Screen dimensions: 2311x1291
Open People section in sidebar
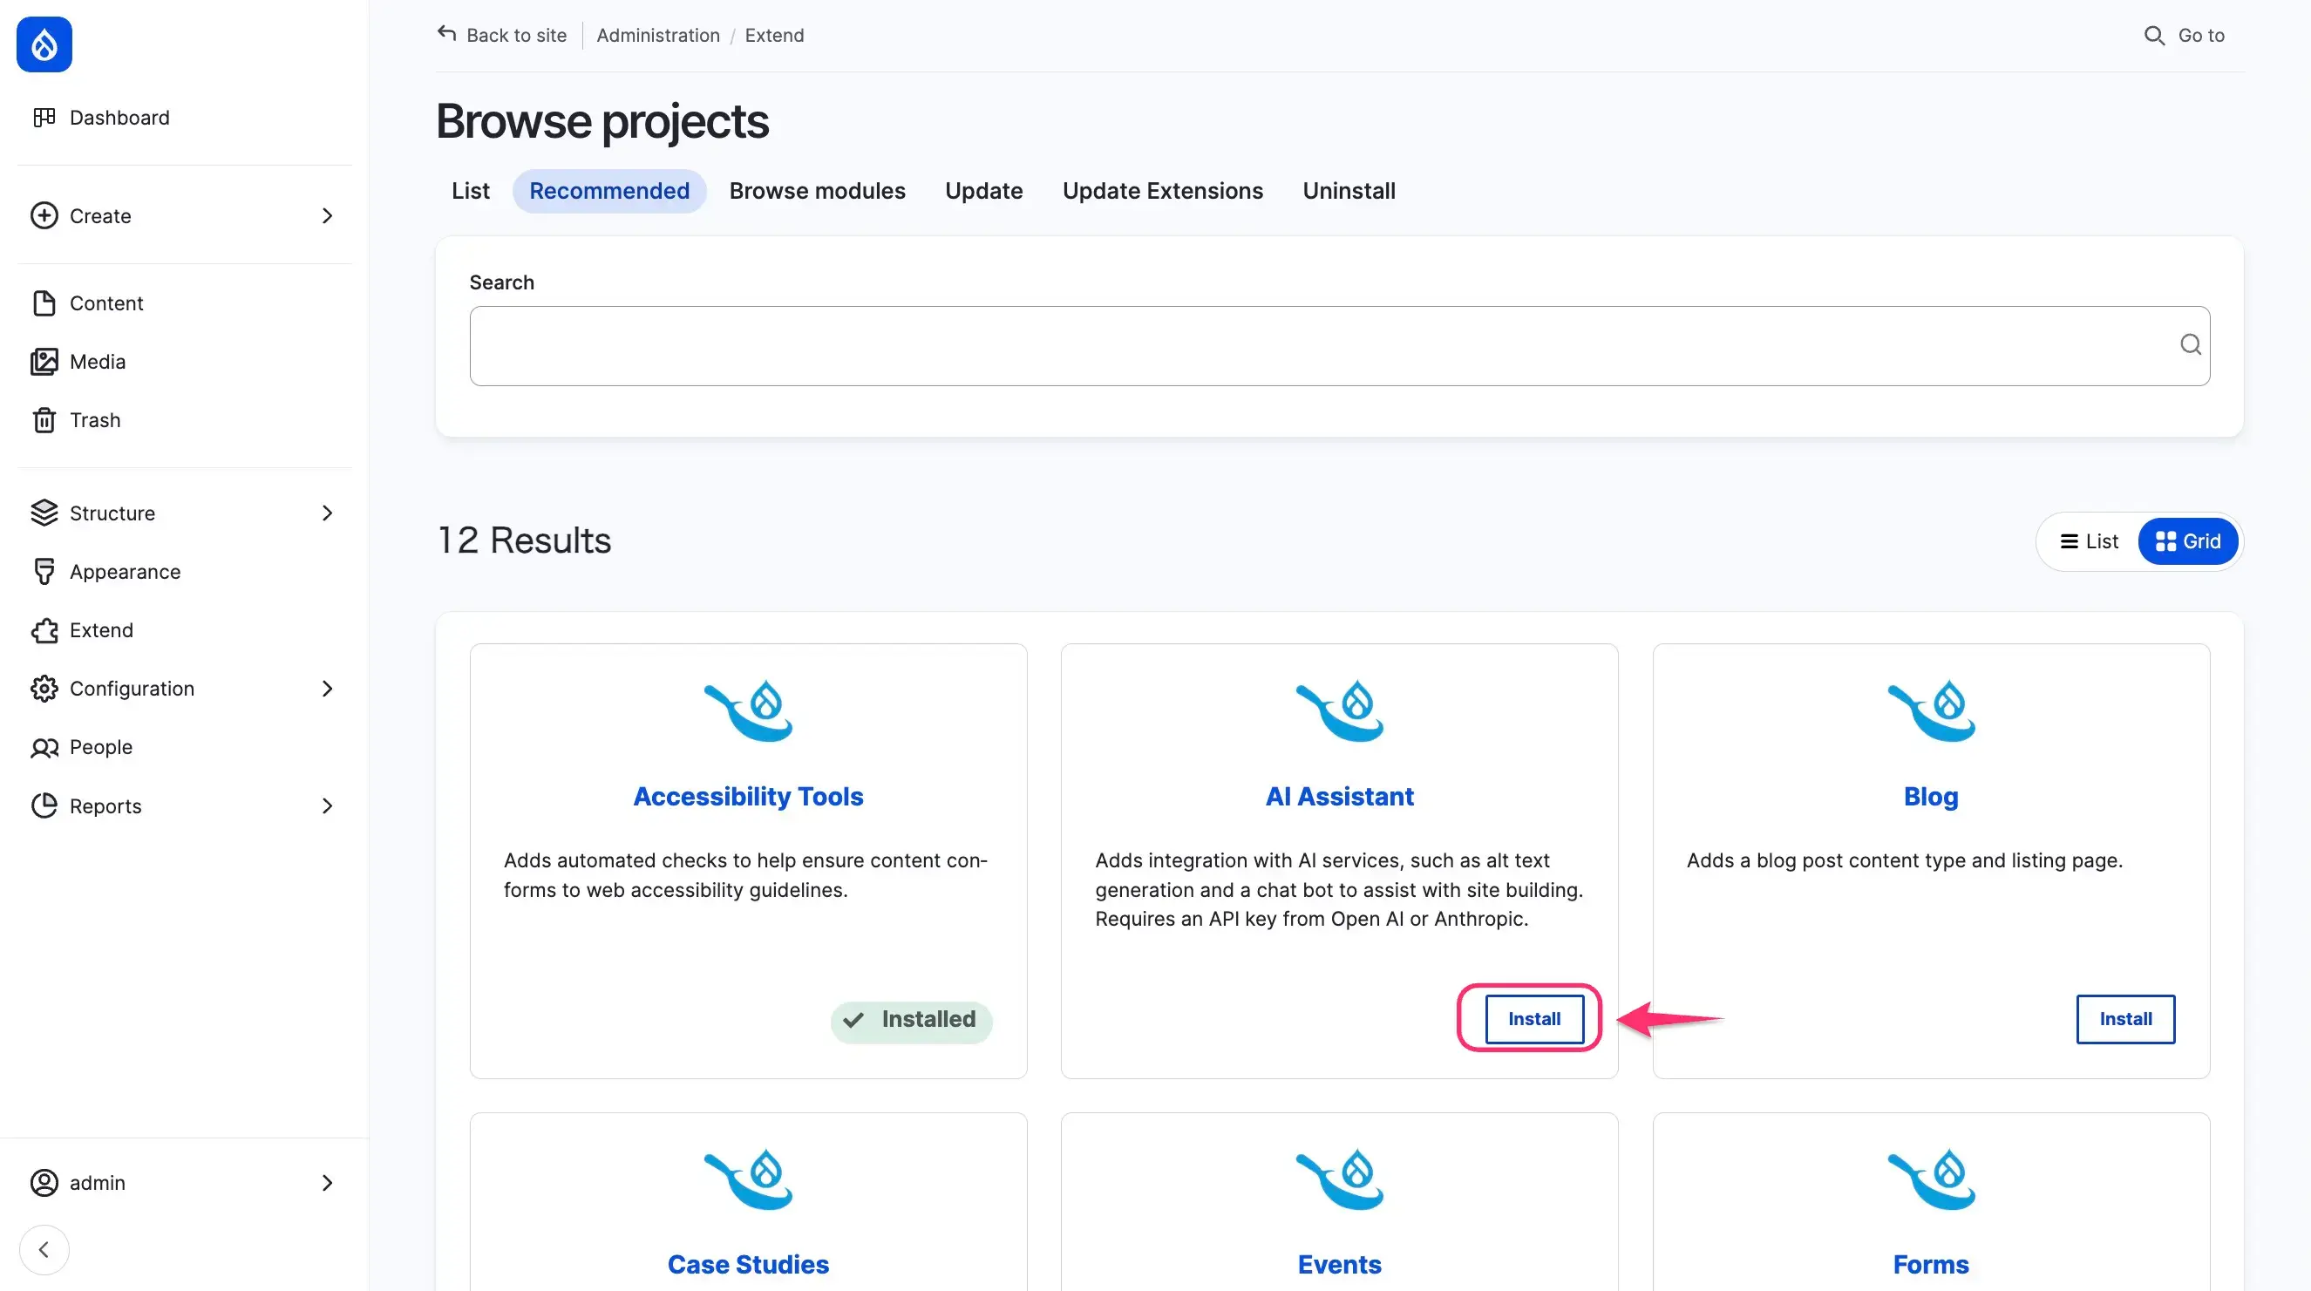pyautogui.click(x=100, y=746)
